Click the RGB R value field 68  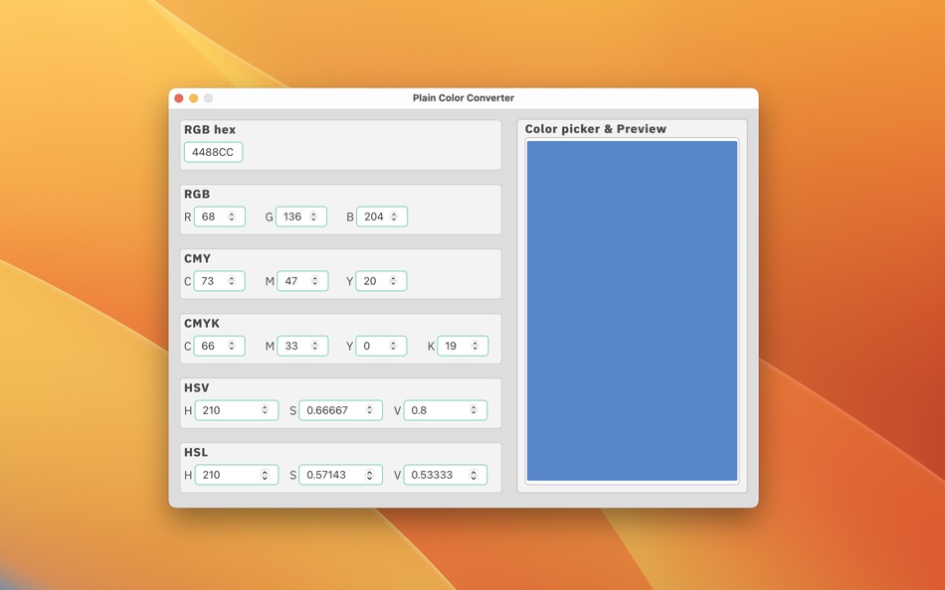220,217
